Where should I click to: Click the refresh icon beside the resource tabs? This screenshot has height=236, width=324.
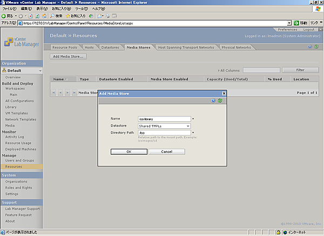(316, 47)
